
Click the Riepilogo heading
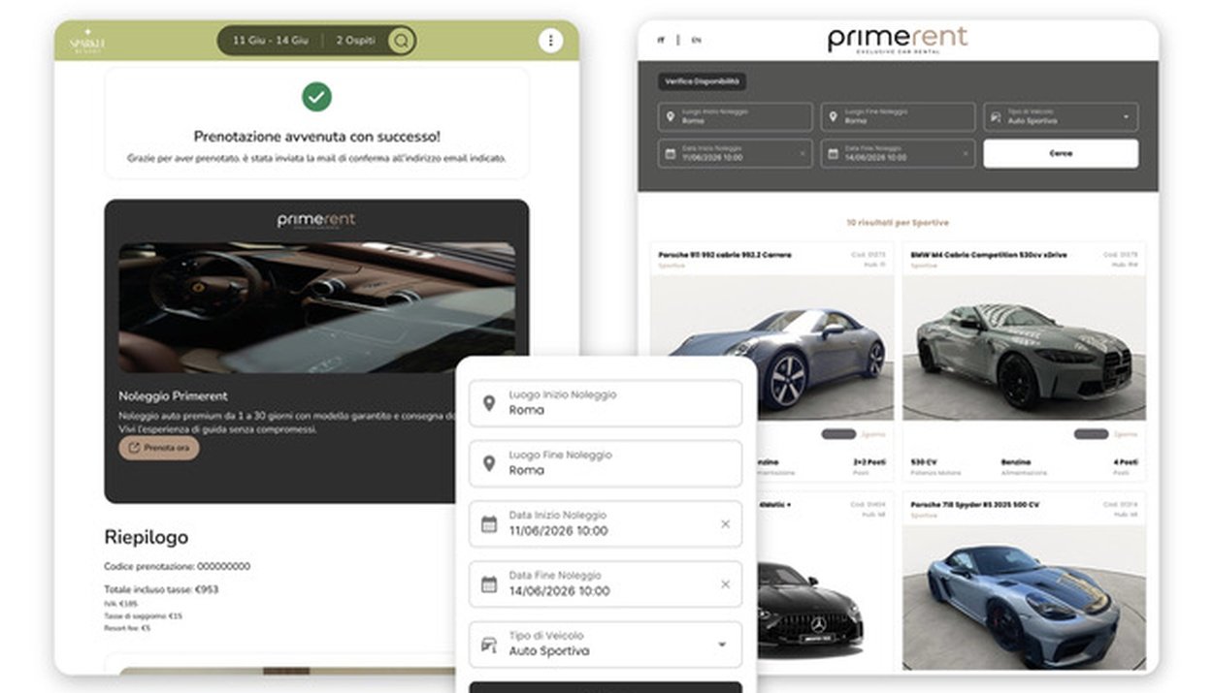147,537
